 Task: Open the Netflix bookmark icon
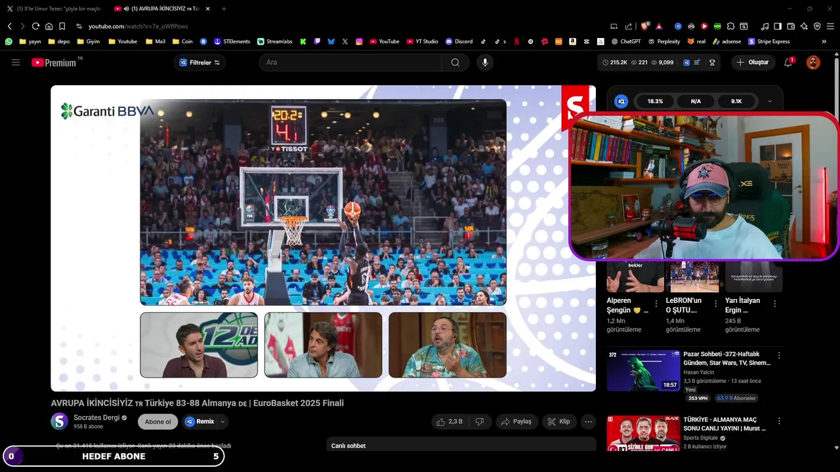[x=516, y=41]
